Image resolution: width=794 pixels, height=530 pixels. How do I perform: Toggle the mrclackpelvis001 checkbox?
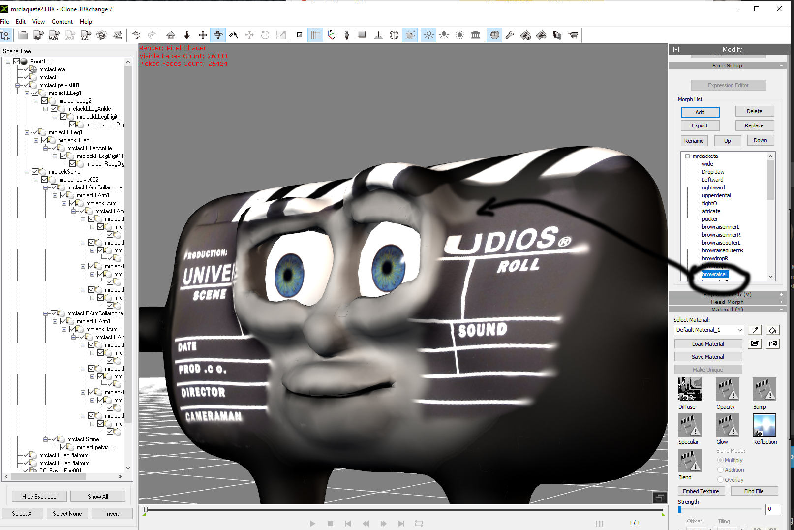26,85
